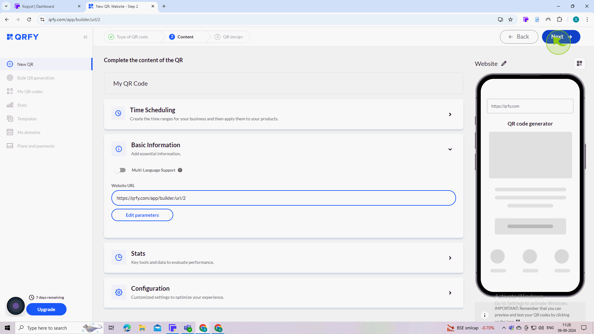Open browser extensions puzzle icon
594x334 pixels.
tap(559, 19)
